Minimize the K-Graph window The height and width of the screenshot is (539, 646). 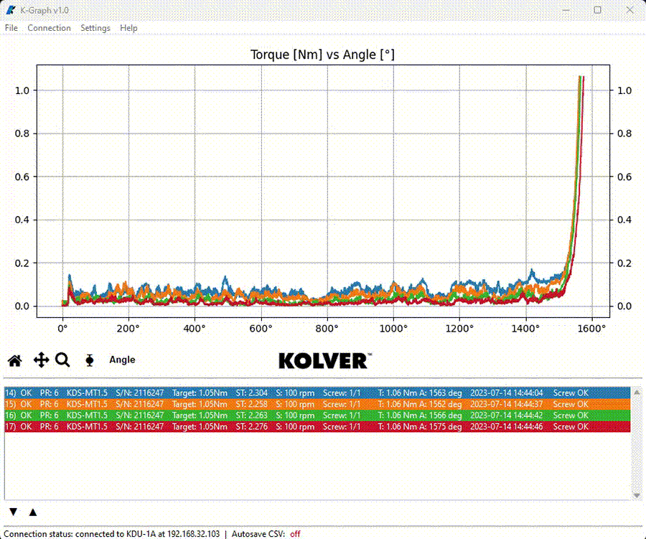click(566, 10)
